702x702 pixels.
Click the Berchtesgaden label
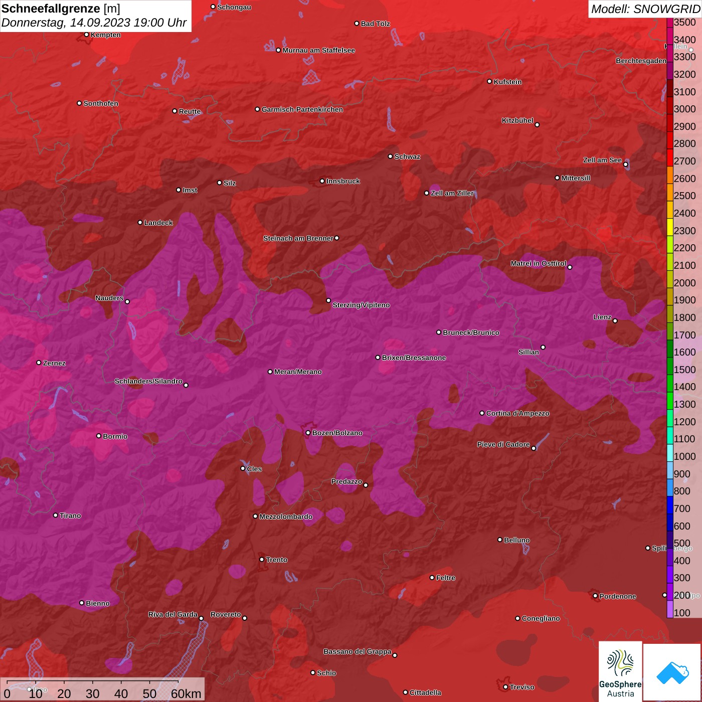pyautogui.click(x=641, y=61)
